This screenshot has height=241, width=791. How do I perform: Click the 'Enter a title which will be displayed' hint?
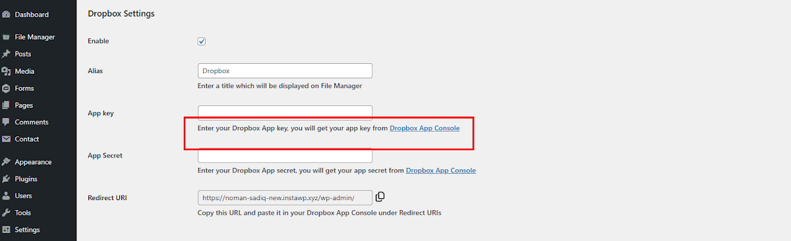(279, 86)
